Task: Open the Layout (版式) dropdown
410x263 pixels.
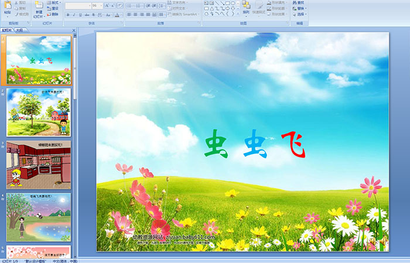Action: tap(54, 2)
